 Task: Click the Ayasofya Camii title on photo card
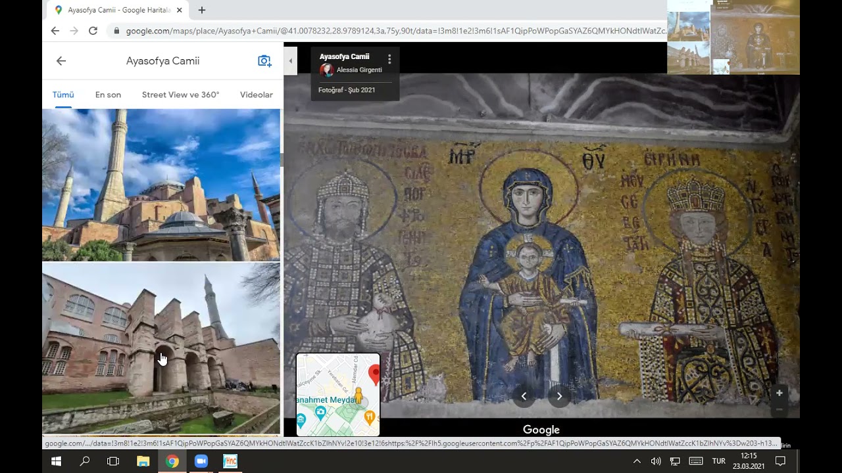344,56
